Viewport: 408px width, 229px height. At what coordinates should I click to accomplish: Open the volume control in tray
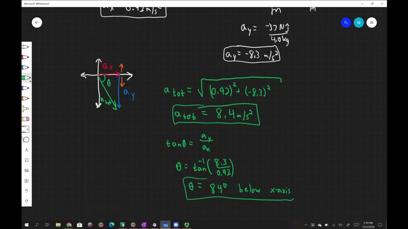340,225
